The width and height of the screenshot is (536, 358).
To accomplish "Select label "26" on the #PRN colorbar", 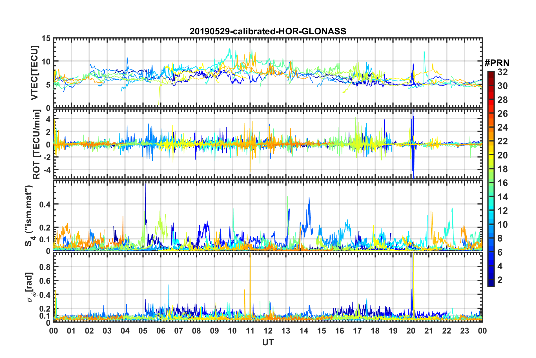I will click(x=502, y=114).
